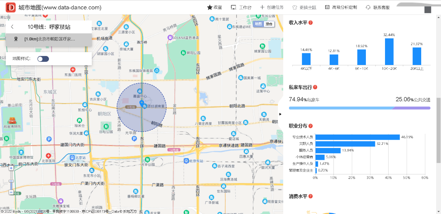Click the purple 公共交通 segment of progress bar
441x214 pixels.
(412, 108)
